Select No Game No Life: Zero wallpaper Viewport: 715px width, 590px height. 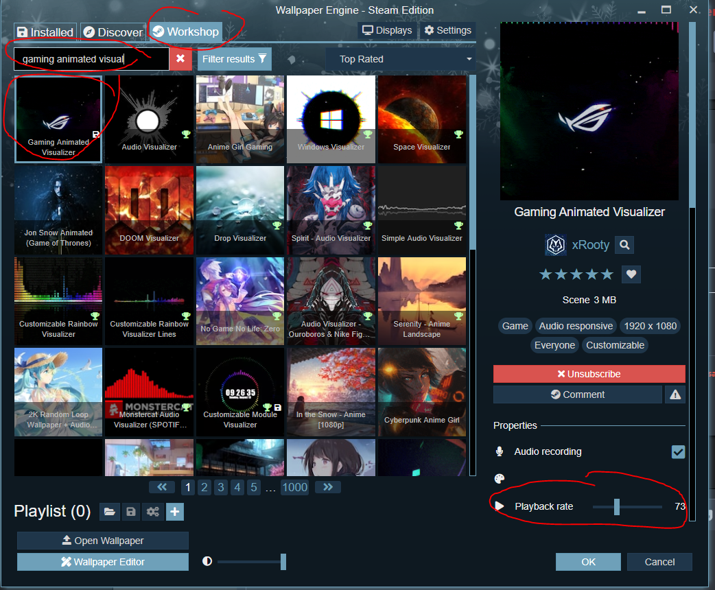(240, 301)
